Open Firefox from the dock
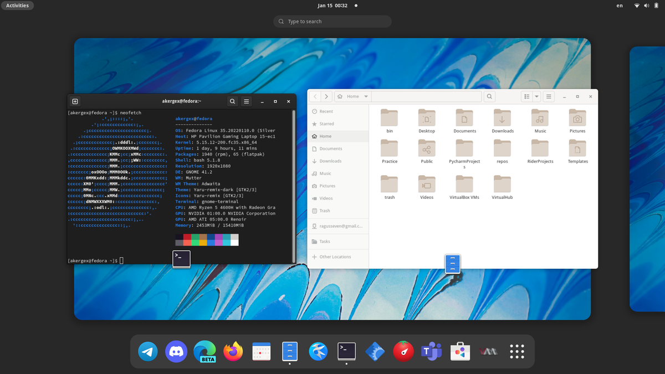Viewport: 665px width, 374px height. coord(234,351)
